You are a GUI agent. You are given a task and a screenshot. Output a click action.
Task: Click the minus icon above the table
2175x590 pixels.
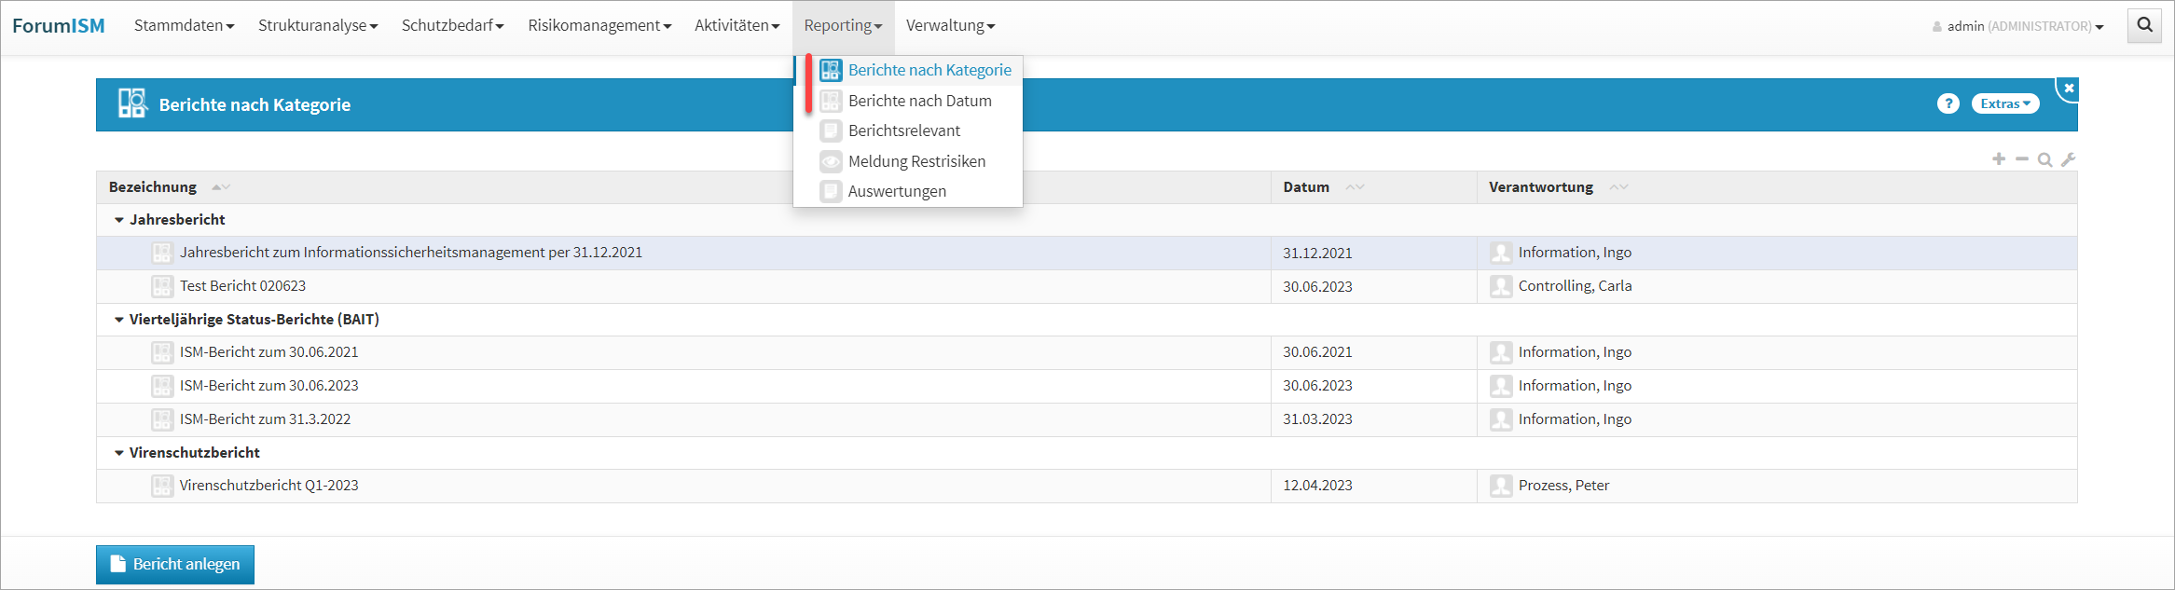[2021, 159]
